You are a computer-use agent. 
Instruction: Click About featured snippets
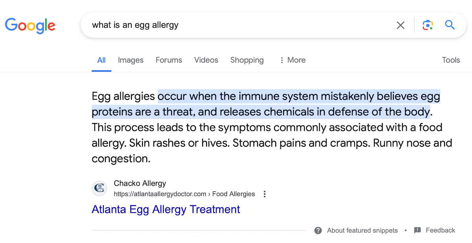click(x=362, y=230)
